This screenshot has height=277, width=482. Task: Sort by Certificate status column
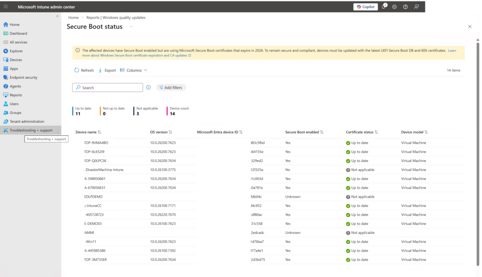click(361, 132)
